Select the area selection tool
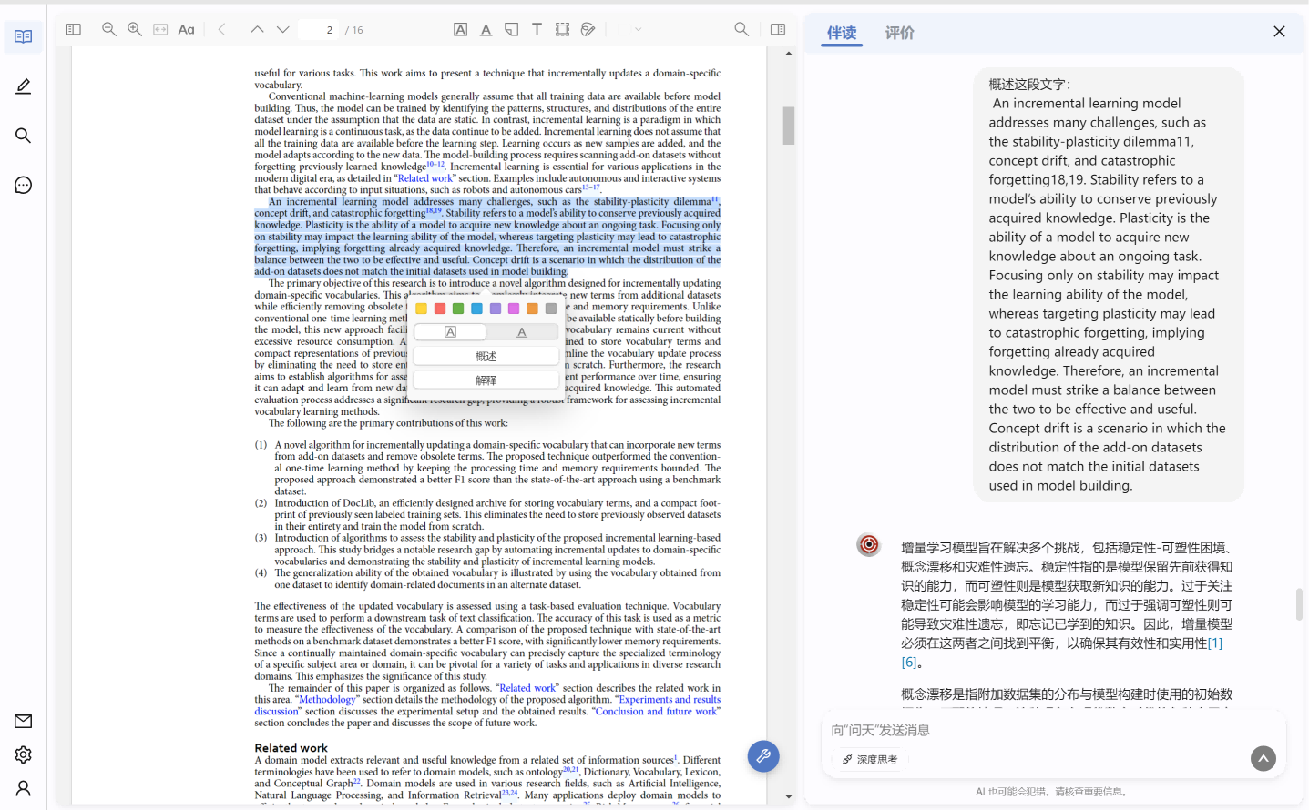 pos(563,30)
